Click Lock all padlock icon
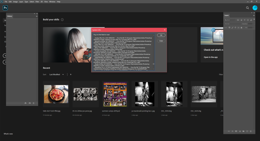The height and width of the screenshot is (141, 260). point(242,28)
